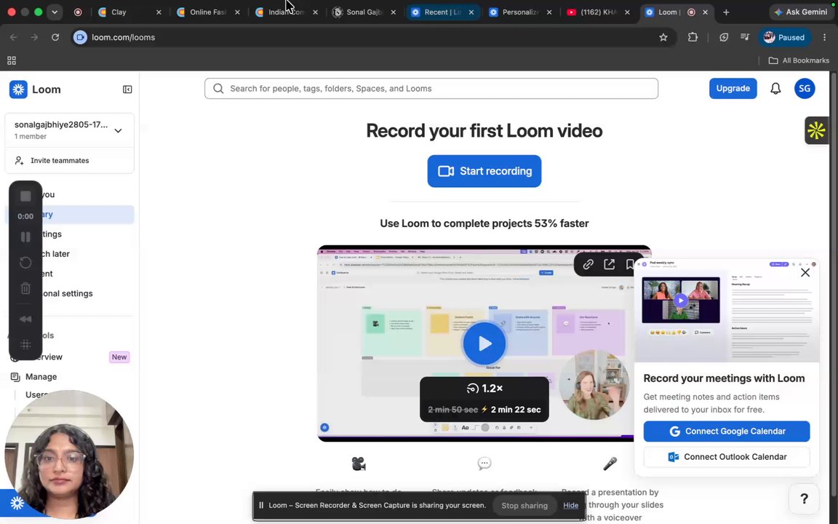Image resolution: width=838 pixels, height=524 pixels.
Task: Select the highlighted Library sidebar item
Action: pyautogui.click(x=70, y=215)
